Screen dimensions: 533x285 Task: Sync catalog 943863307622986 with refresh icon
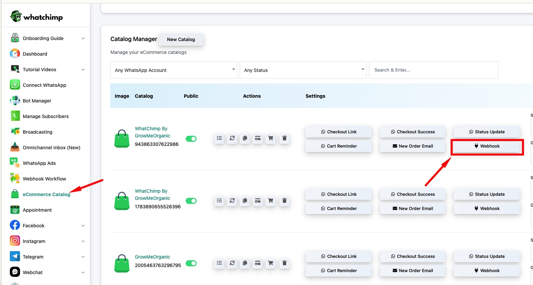click(232, 138)
